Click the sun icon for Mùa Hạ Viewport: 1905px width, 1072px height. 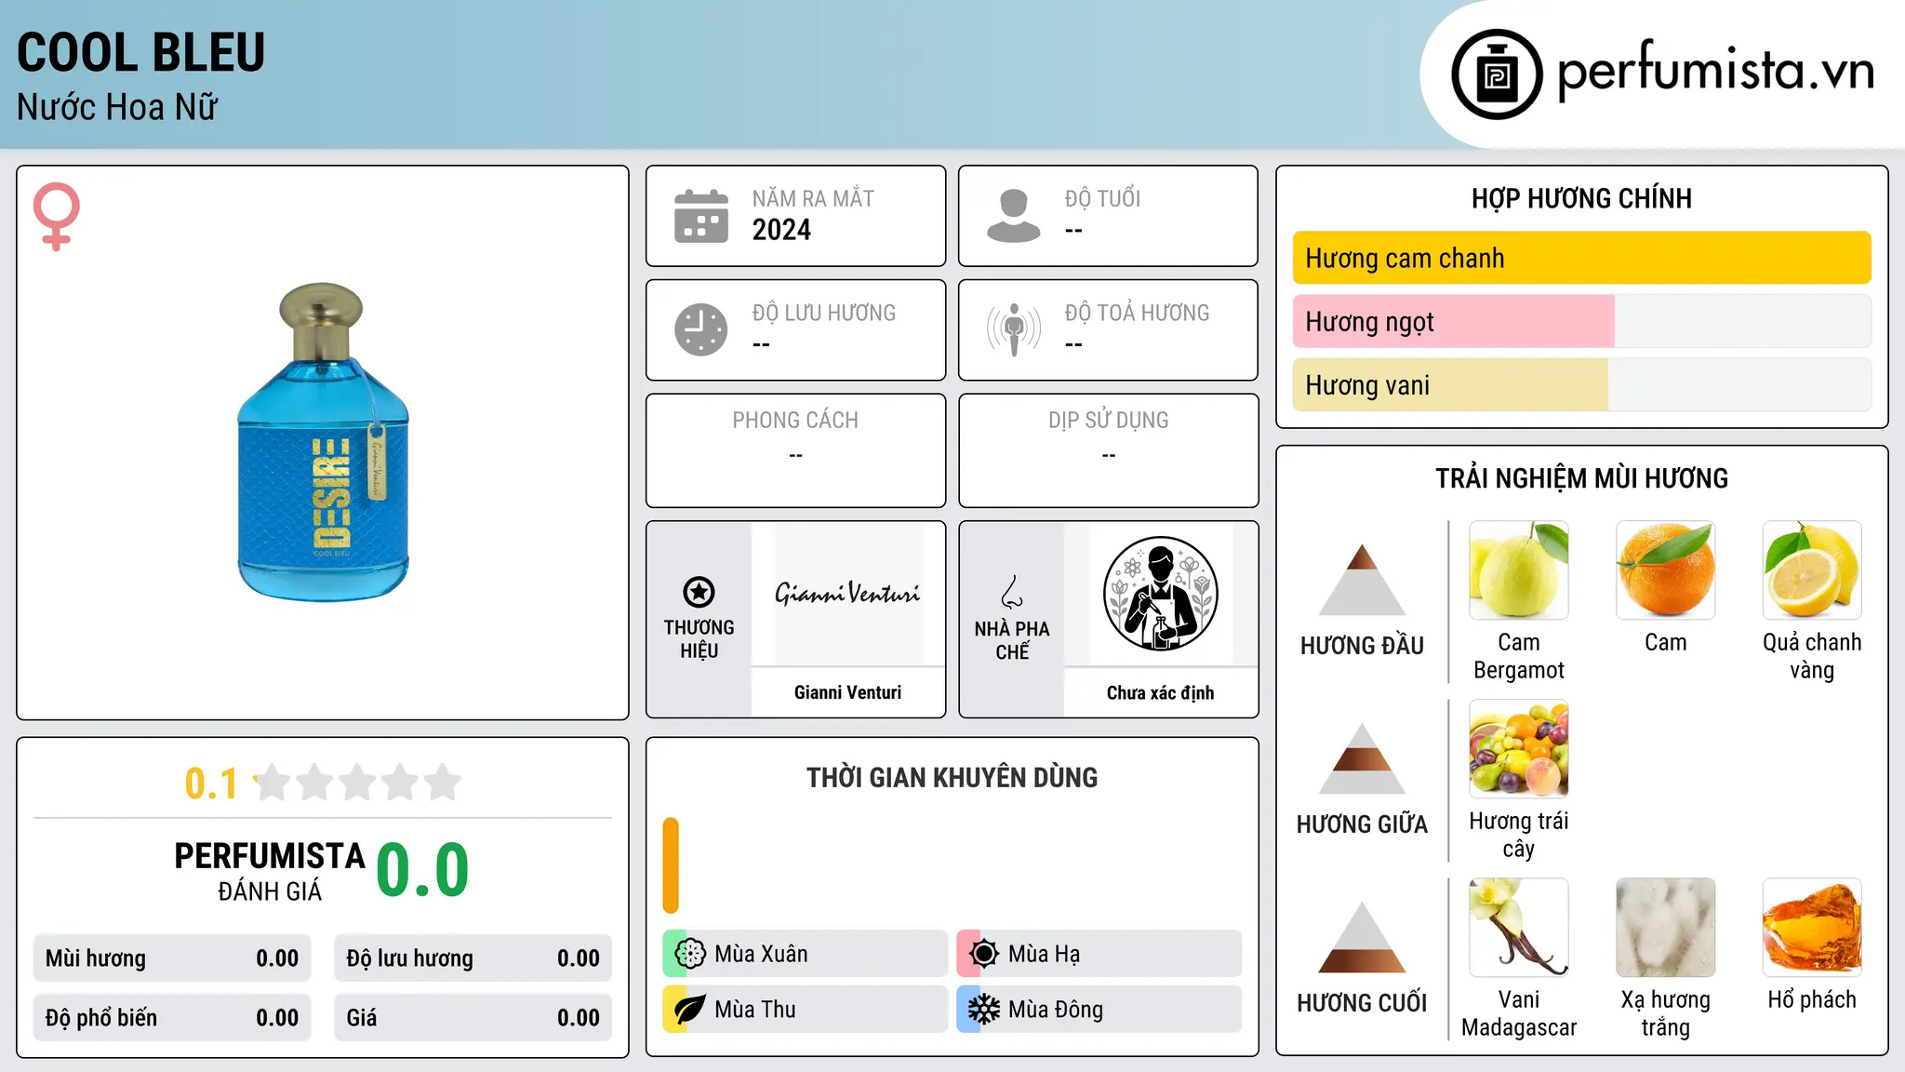coord(984,954)
